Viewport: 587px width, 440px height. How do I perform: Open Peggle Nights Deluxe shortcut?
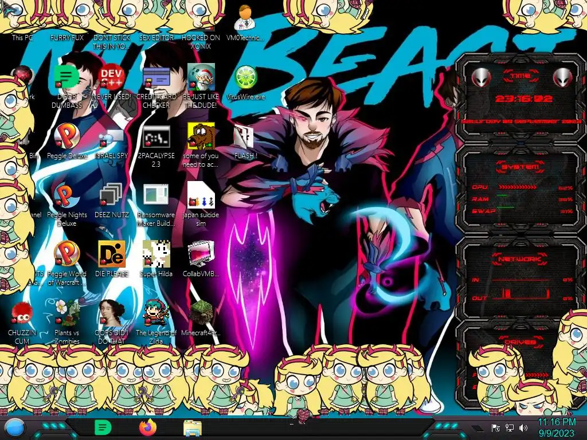coord(66,205)
